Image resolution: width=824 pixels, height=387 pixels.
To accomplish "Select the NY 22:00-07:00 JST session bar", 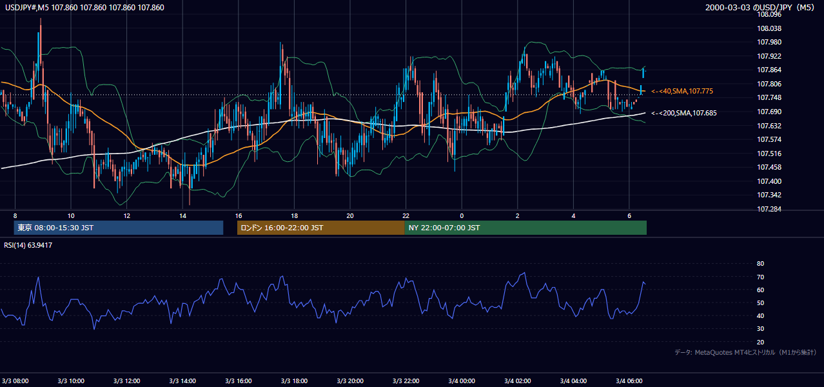I will pos(525,228).
